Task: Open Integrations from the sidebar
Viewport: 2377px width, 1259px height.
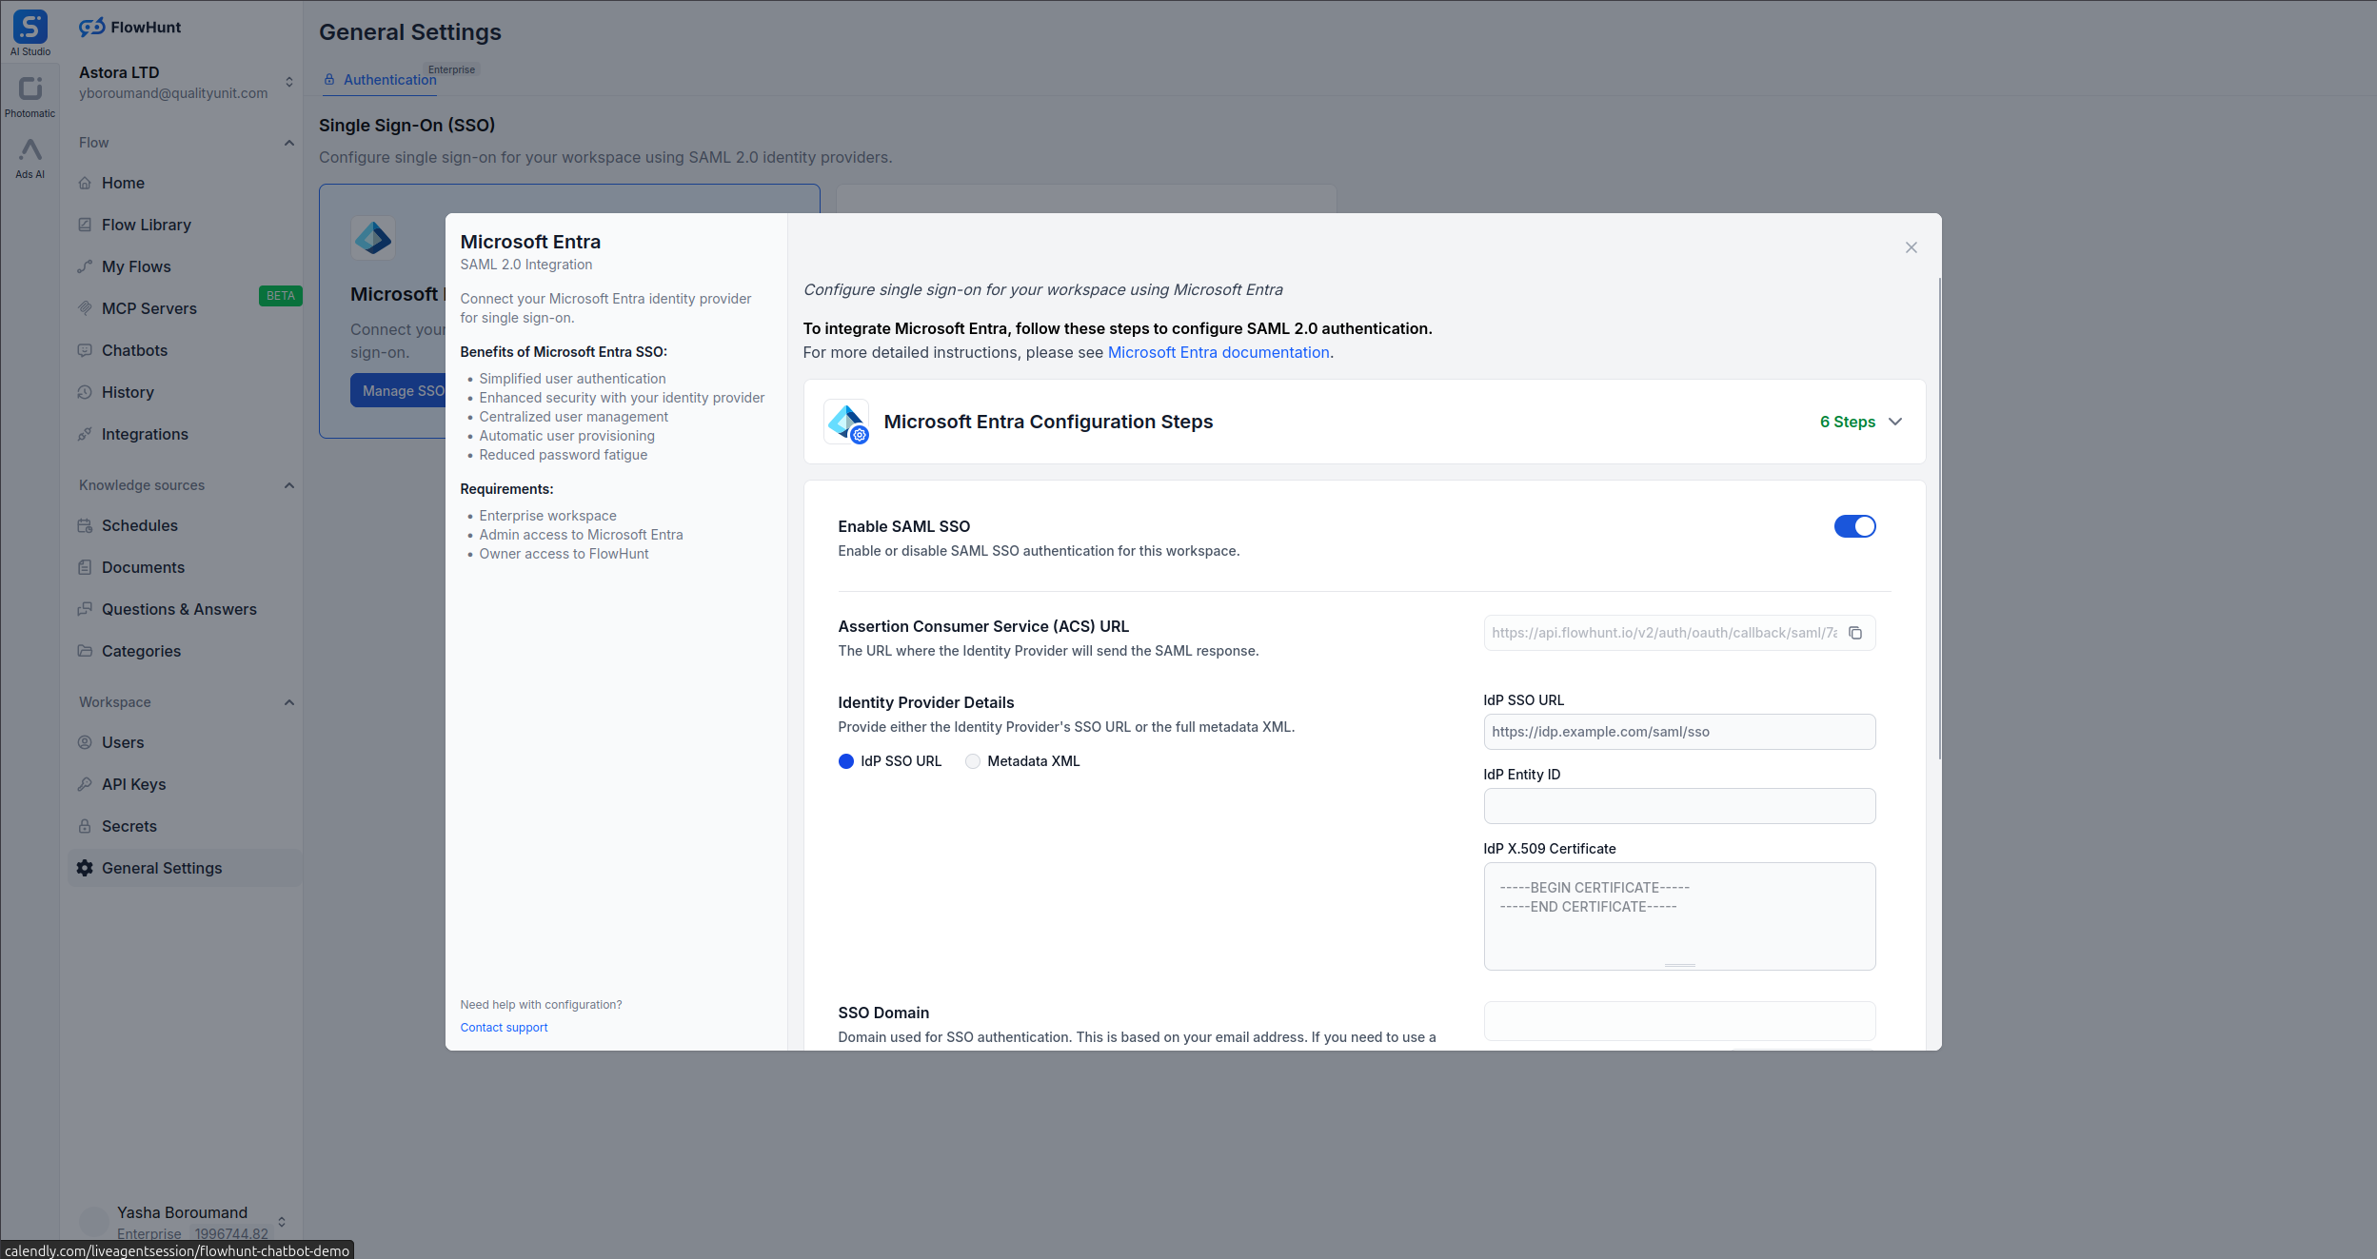Action: [144, 434]
